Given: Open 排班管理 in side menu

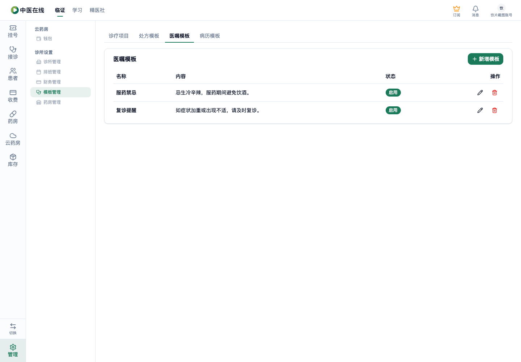Looking at the screenshot, I should click(x=60, y=72).
